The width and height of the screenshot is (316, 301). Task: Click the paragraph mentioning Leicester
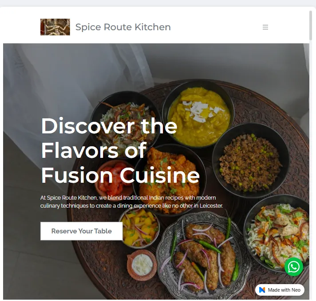pyautogui.click(x=132, y=202)
